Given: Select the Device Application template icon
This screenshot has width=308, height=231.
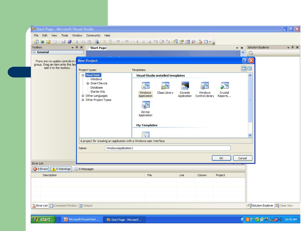Looking at the screenshot, I should [x=145, y=109].
